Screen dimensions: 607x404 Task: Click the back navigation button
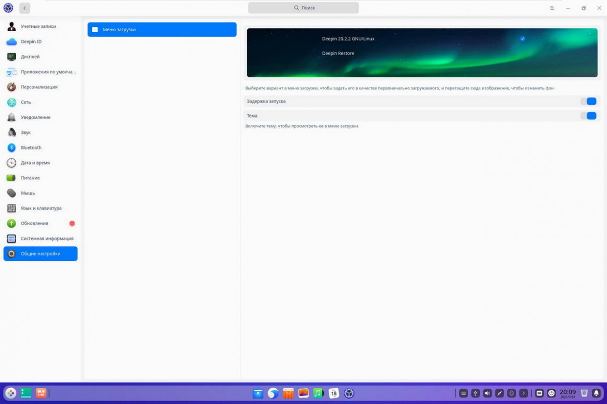pyautogui.click(x=24, y=8)
